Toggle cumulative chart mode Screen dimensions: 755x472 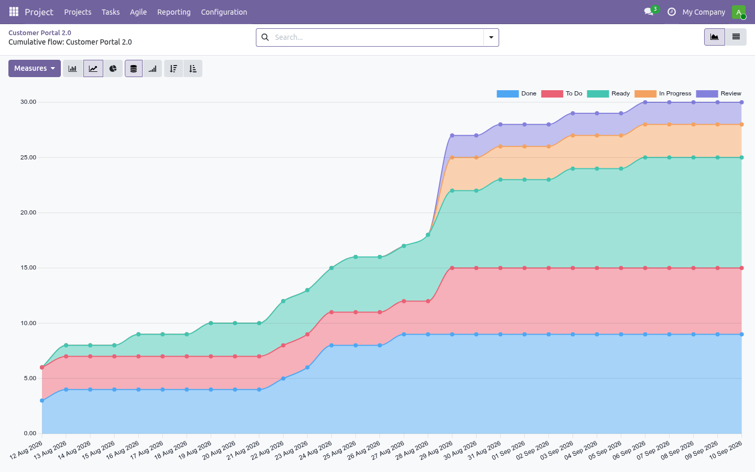pos(153,69)
